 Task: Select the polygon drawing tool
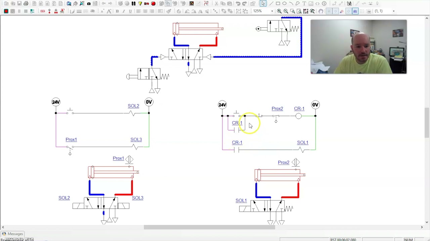click(298, 3)
